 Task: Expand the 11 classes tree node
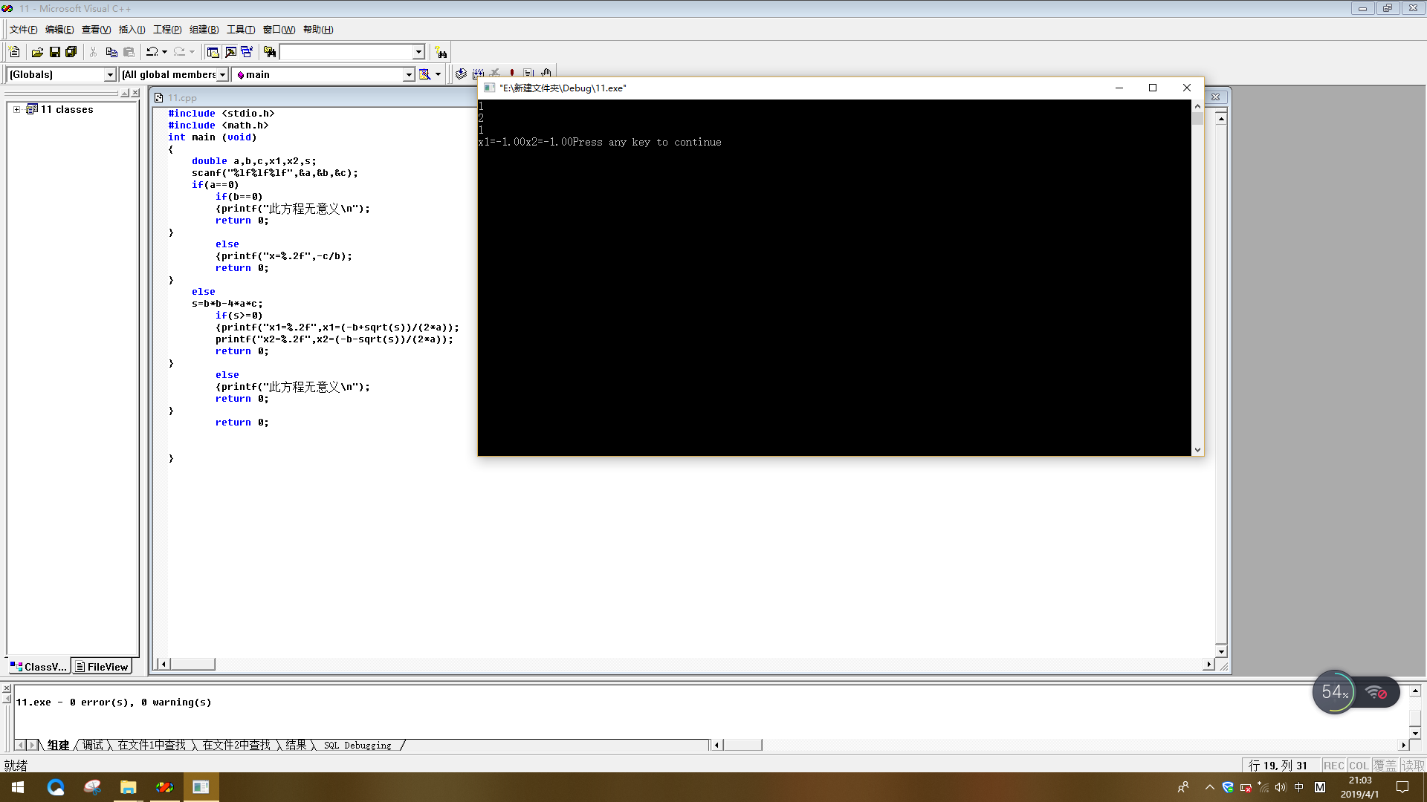tap(16, 109)
